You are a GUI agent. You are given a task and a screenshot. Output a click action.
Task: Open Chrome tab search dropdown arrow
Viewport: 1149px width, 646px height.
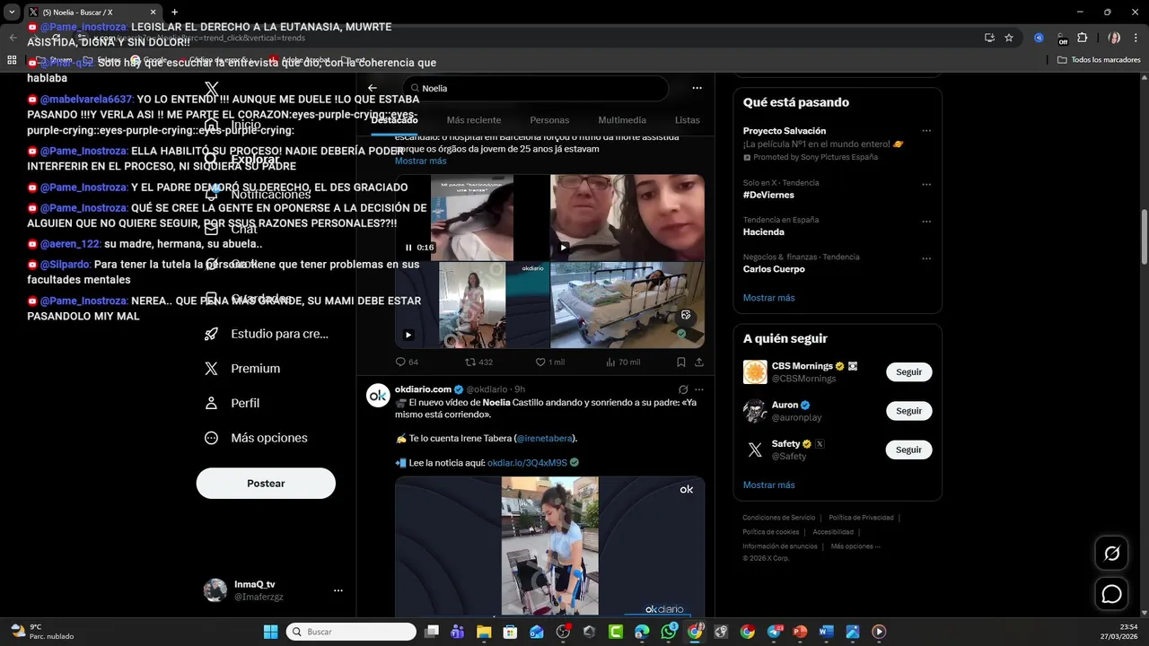(x=12, y=12)
